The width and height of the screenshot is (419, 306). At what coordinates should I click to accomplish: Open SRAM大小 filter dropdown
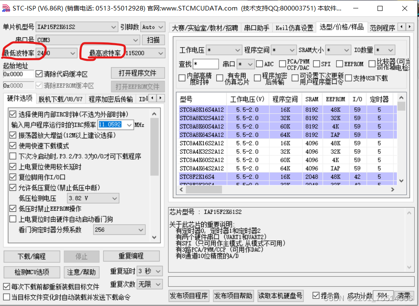click(338, 50)
